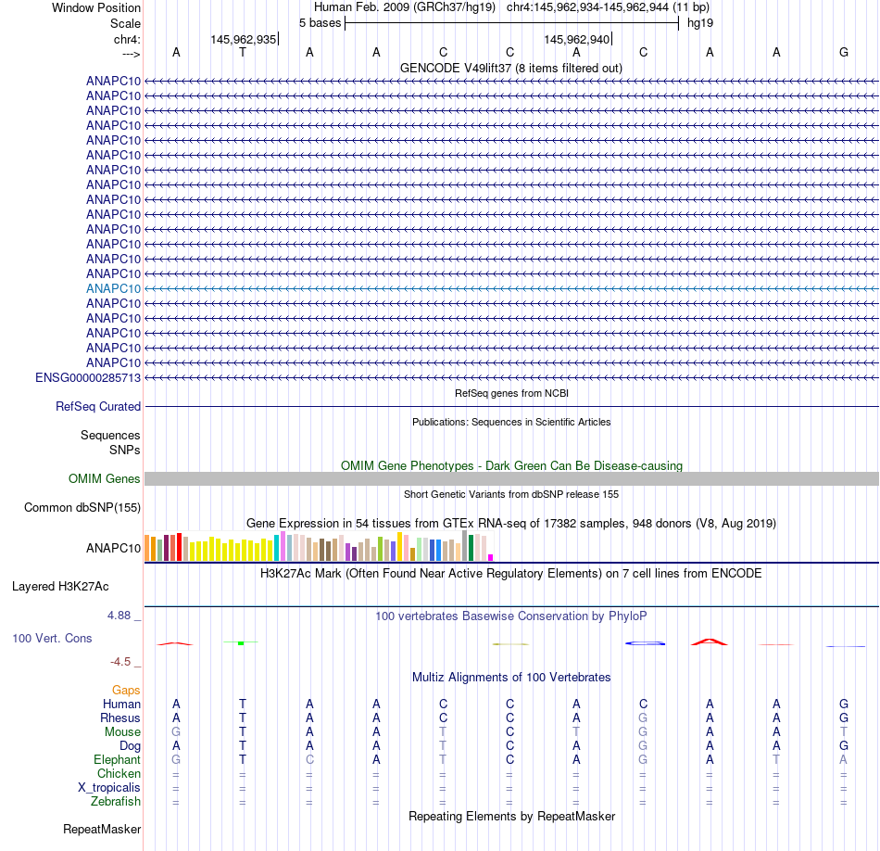Select the Elephant species label
Screen dimensions: 880x851
(118, 760)
